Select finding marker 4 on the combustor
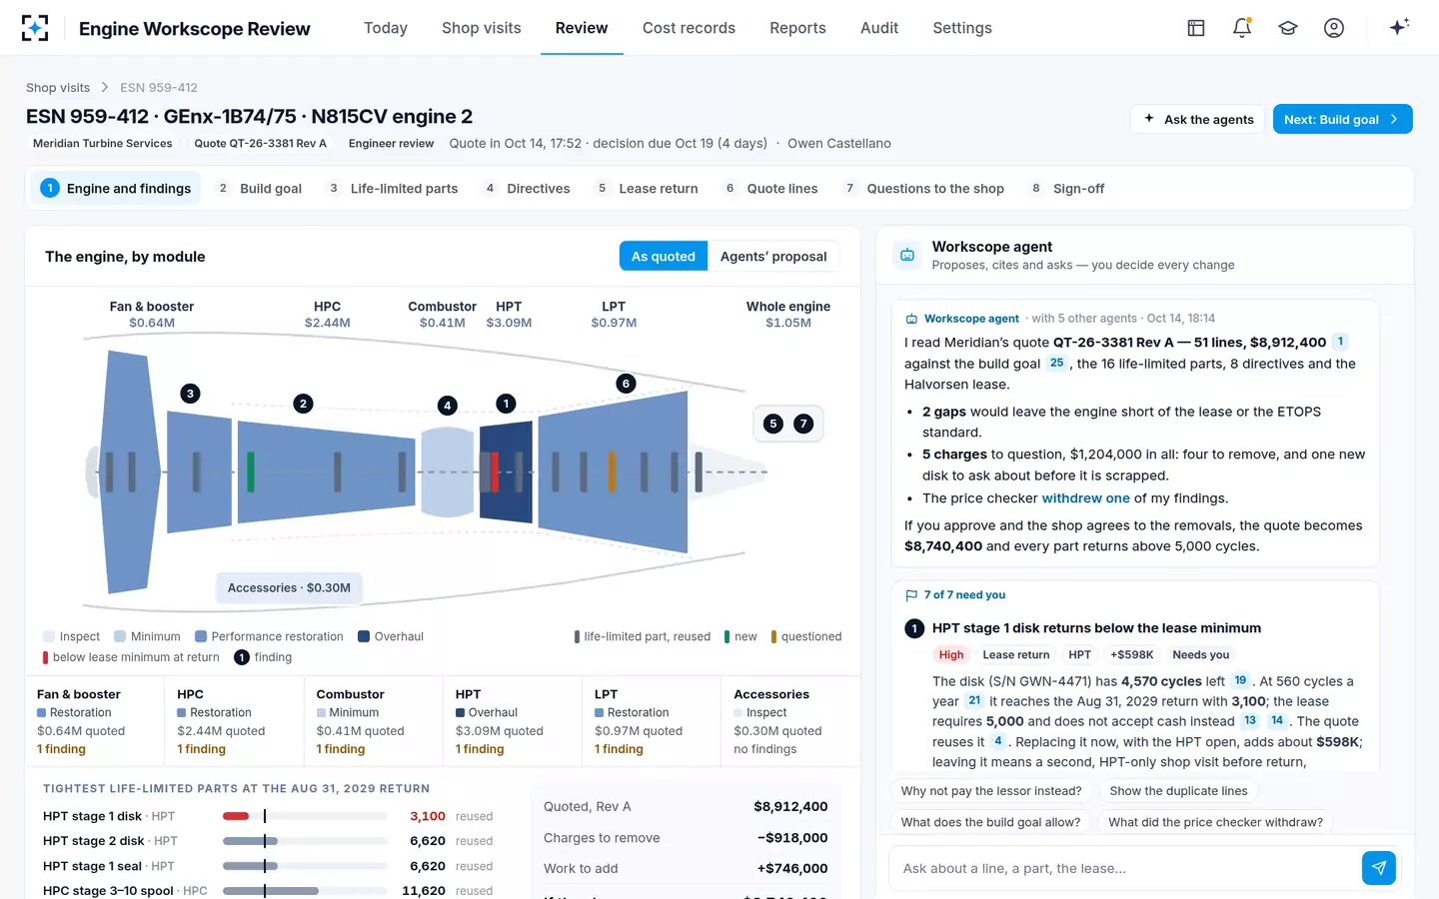The height and width of the screenshot is (899, 1439). (x=448, y=406)
